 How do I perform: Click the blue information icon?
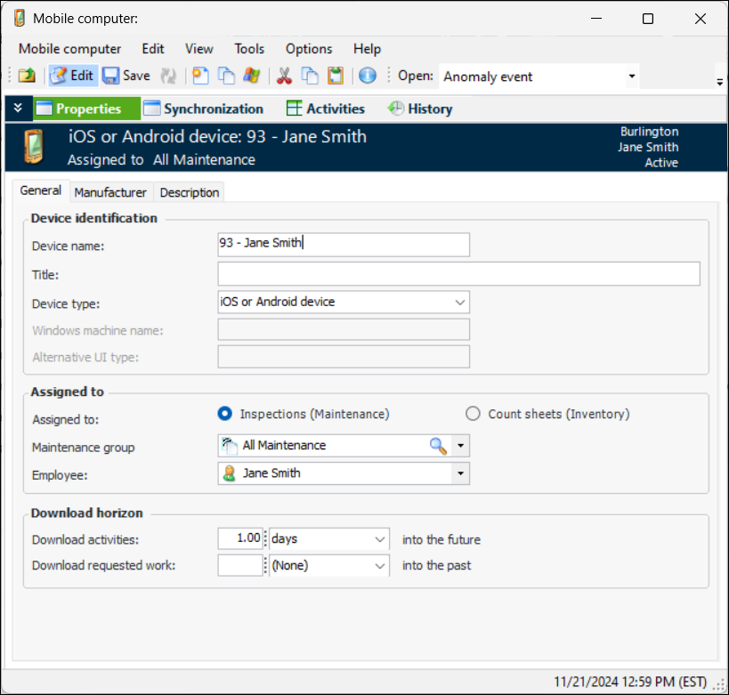[x=368, y=76]
